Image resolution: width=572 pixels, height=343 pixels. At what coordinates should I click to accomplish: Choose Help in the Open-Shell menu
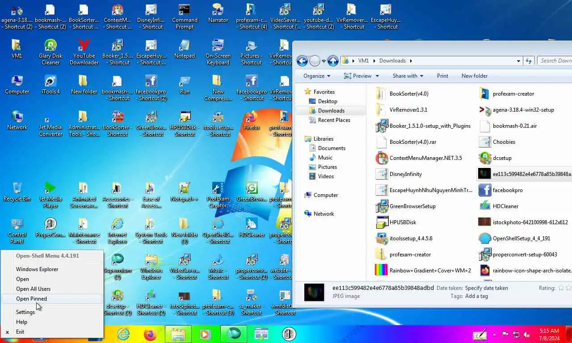click(52, 322)
